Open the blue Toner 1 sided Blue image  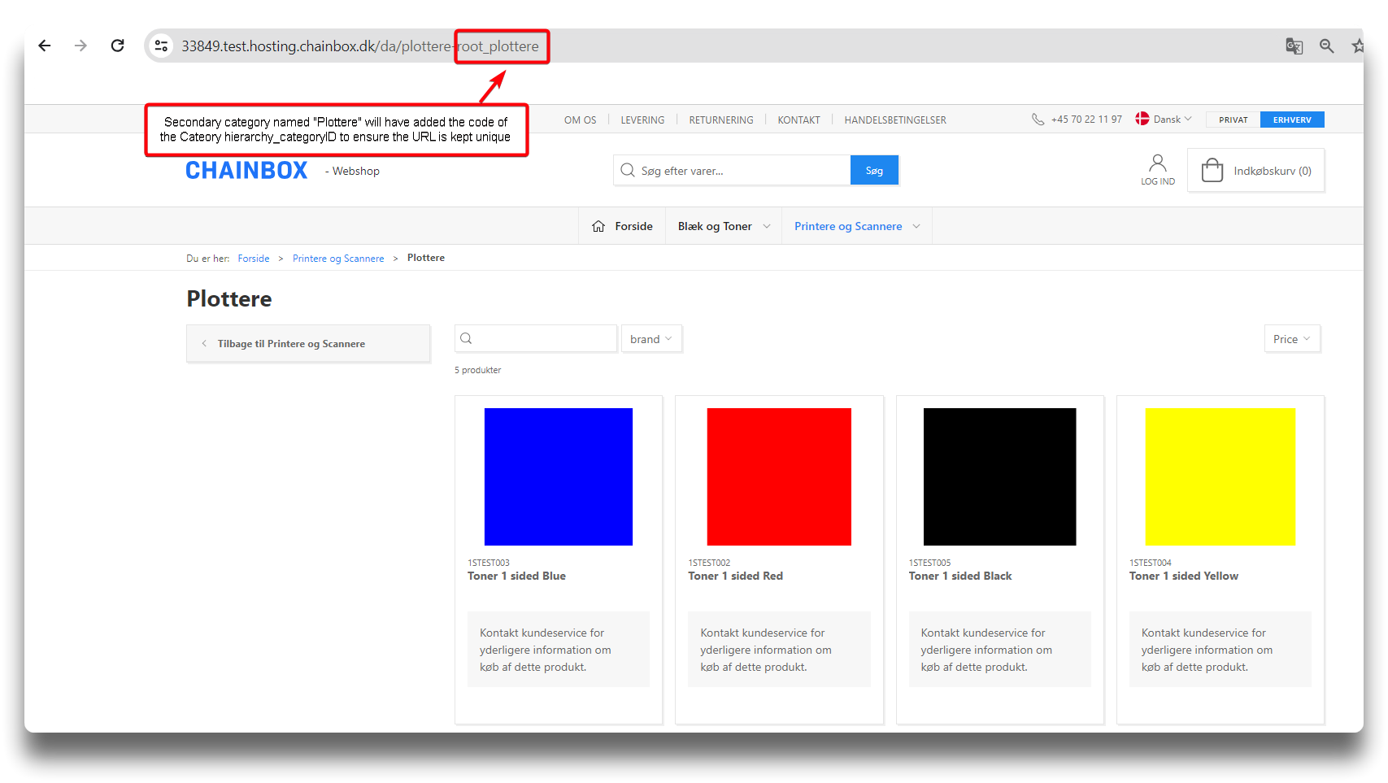(558, 476)
